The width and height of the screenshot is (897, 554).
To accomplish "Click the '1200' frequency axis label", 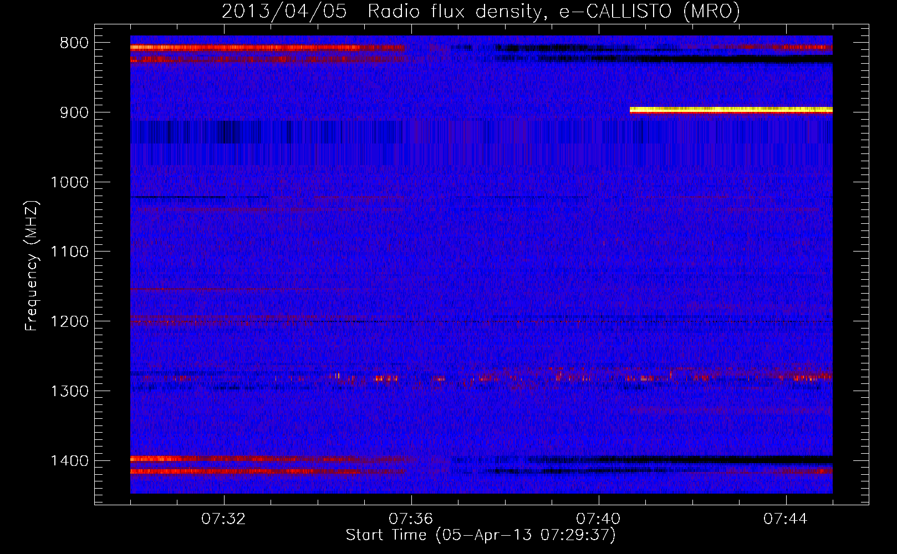I will pos(69,321).
